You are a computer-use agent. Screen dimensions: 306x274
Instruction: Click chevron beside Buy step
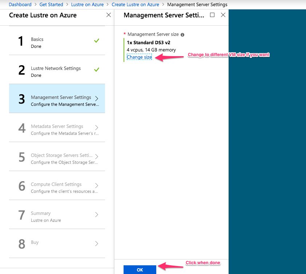pyautogui.click(x=97, y=244)
